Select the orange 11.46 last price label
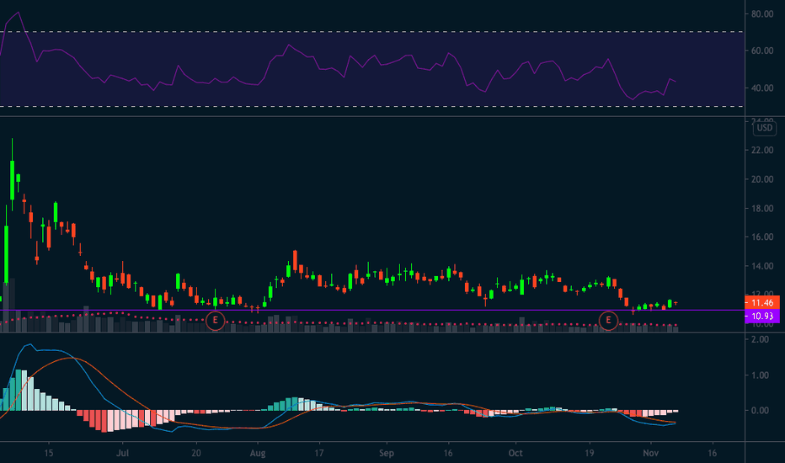 [x=762, y=302]
